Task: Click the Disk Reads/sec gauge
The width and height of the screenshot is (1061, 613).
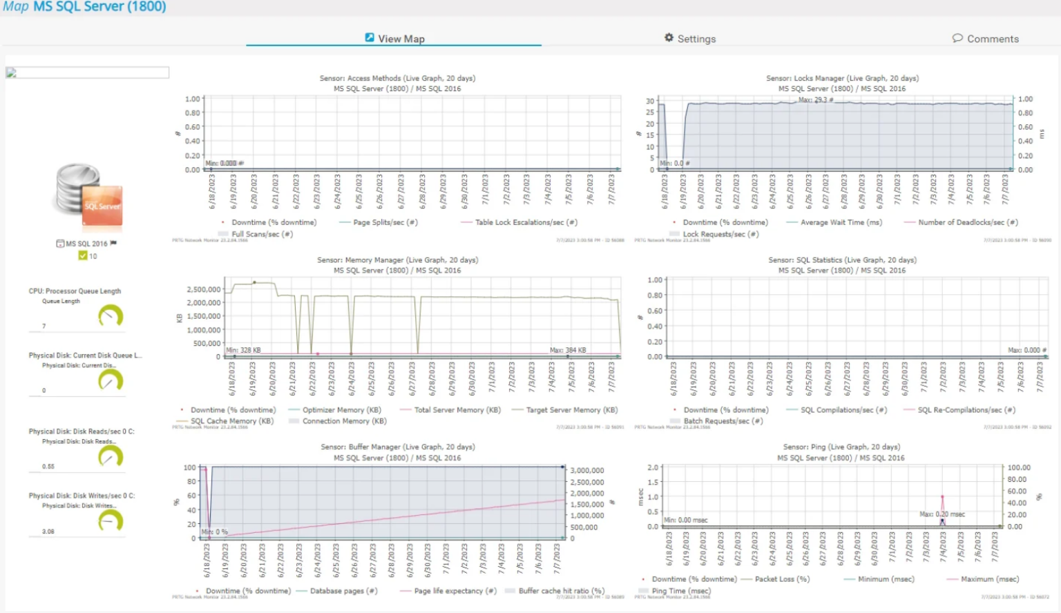Action: point(111,456)
